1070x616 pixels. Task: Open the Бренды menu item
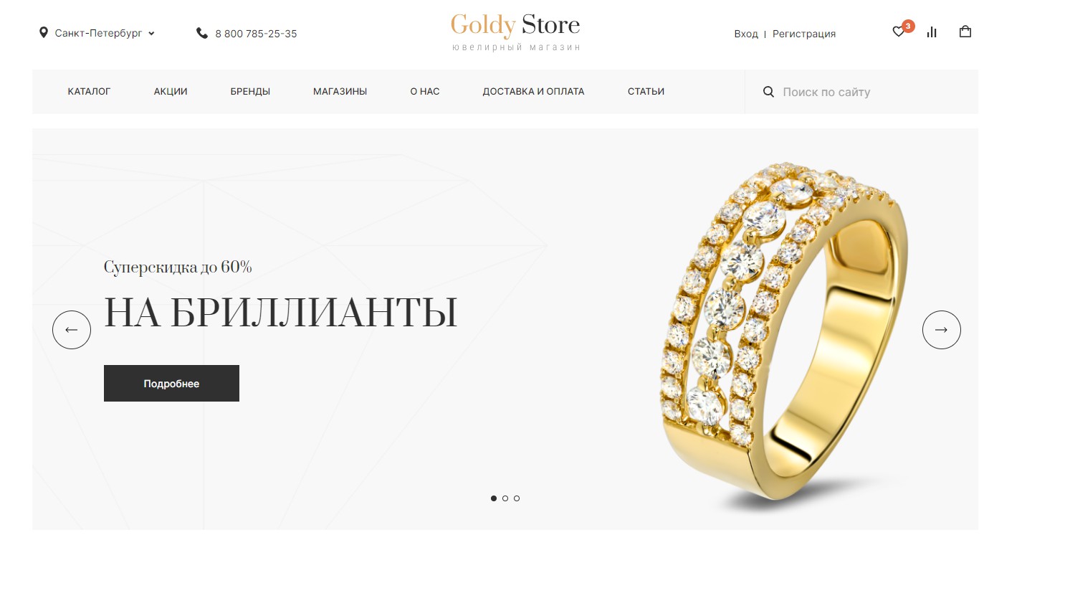250,92
